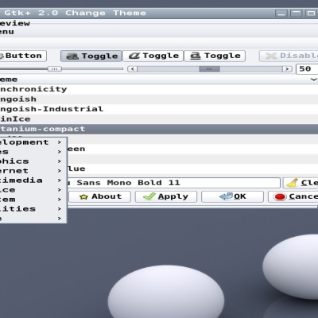Click the Sans Mono Bold 11 font field
Screen dimensions: 318x318
pyautogui.click(x=173, y=183)
